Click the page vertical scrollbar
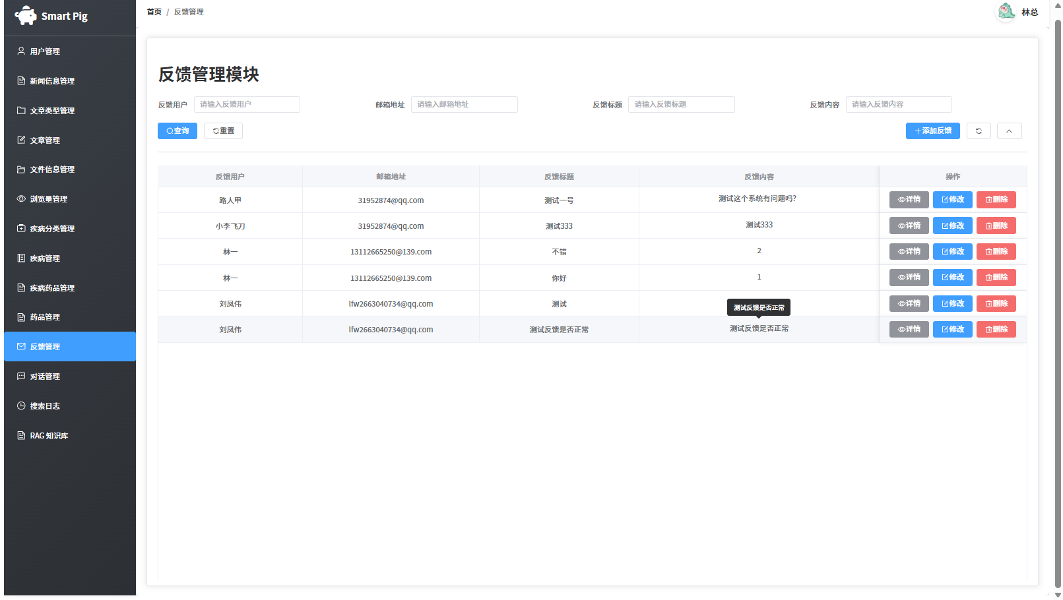Screen dimensions: 1063x600 click(1058, 303)
